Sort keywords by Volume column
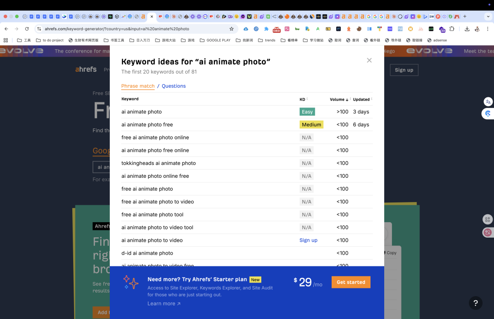 pos(339,99)
